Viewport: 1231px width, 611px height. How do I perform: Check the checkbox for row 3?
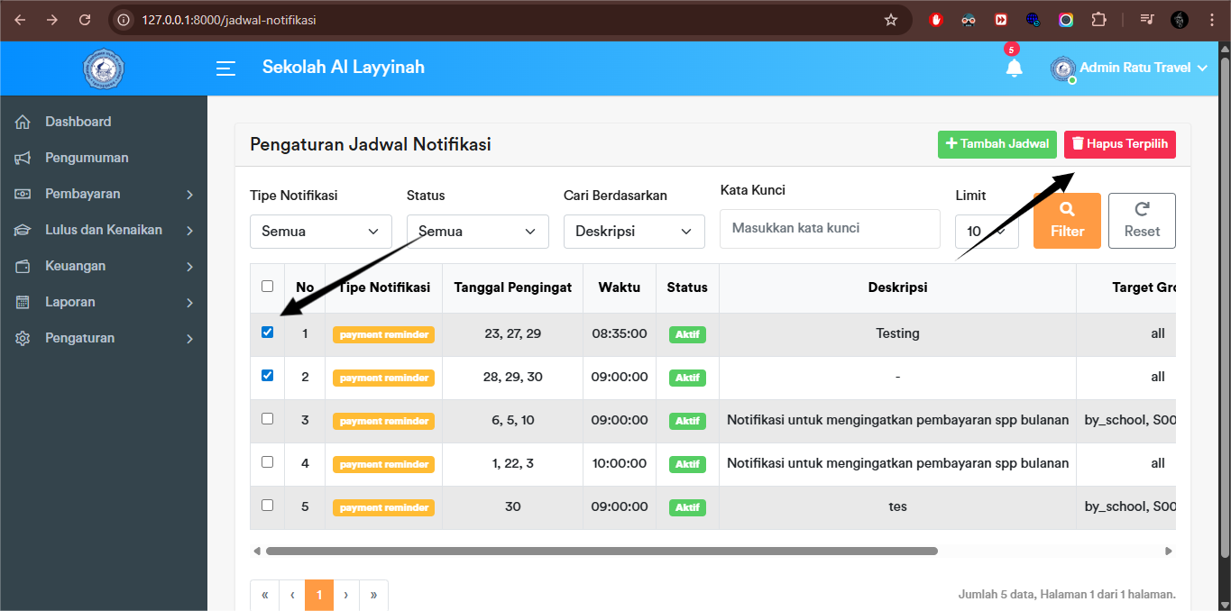pyautogui.click(x=267, y=418)
